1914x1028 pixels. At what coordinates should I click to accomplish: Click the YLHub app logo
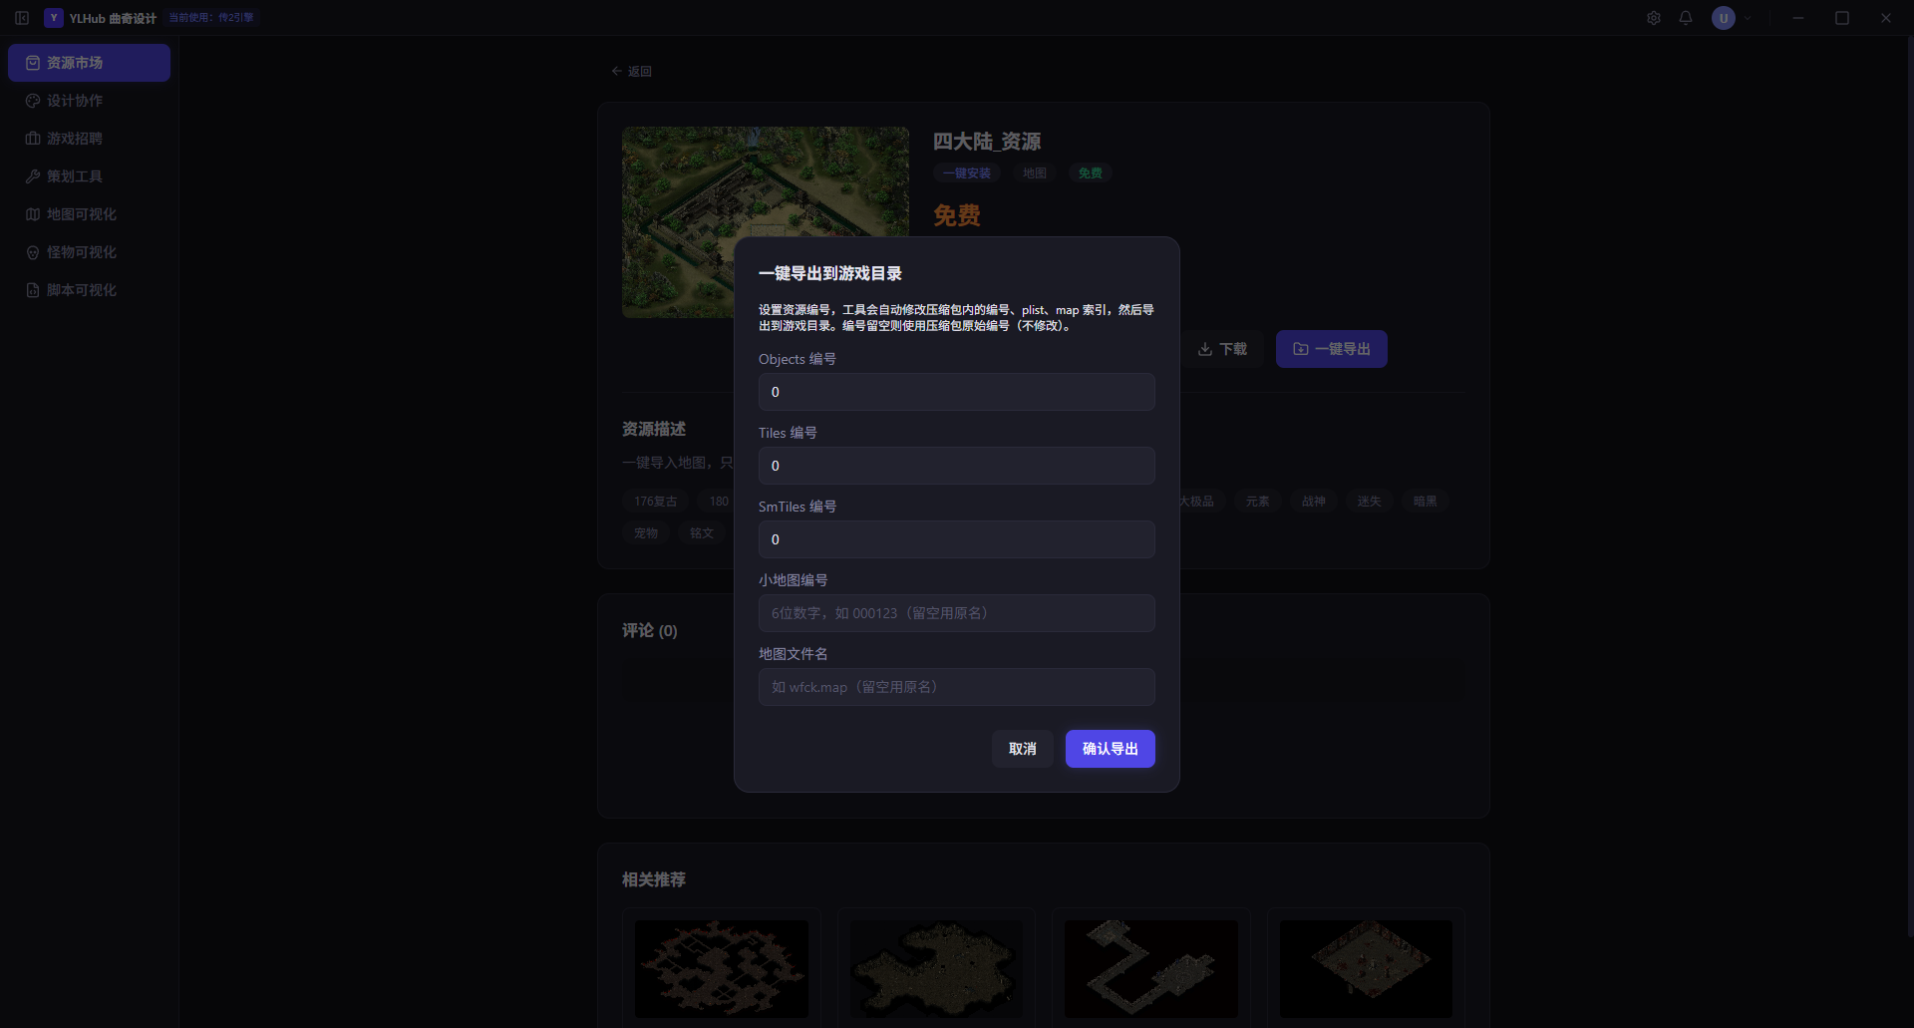tap(54, 18)
